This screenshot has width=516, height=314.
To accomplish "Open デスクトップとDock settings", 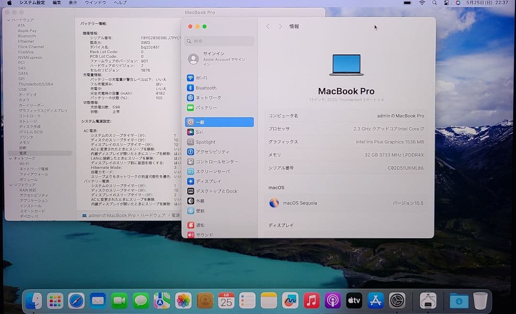I will pyautogui.click(x=219, y=191).
